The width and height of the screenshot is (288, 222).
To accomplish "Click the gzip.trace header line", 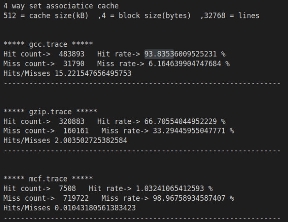I will 50,111.
